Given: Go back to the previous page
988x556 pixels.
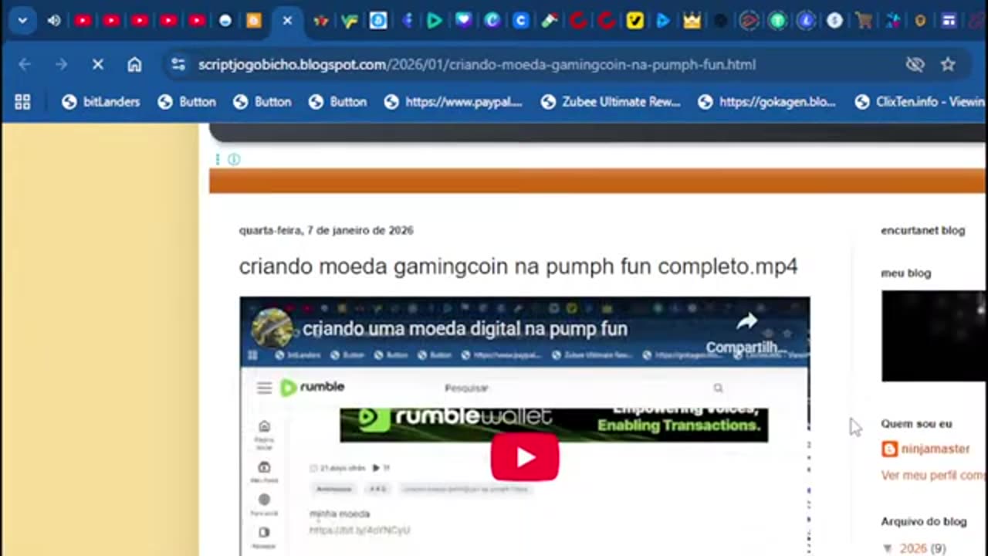Looking at the screenshot, I should click(x=25, y=65).
